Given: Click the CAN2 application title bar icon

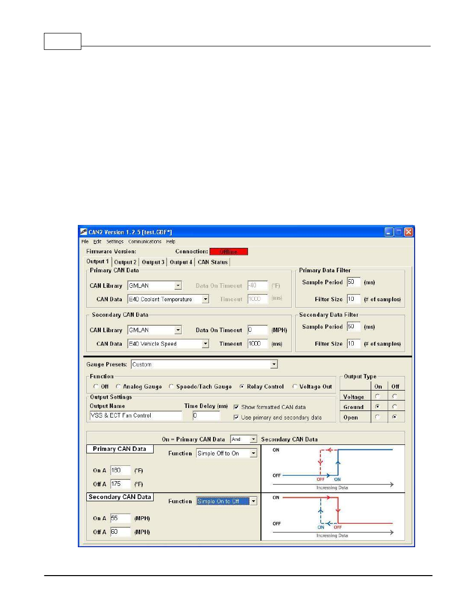Looking at the screenshot, I should click(84, 232).
